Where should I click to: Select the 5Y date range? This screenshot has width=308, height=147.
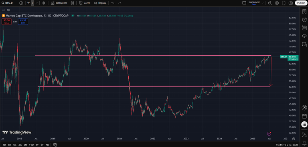click(42, 145)
